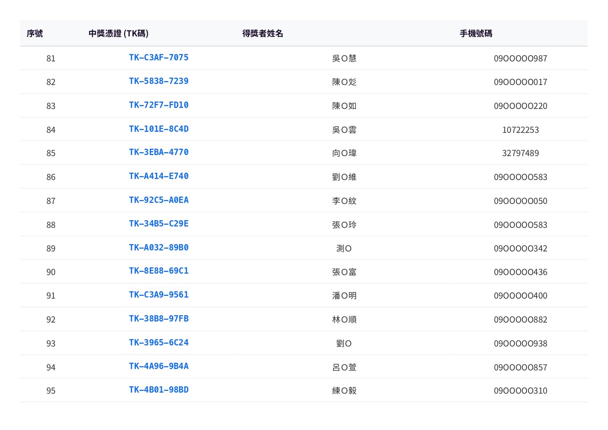
Task: Click the 手機號碼 column header
Action: coord(476,33)
